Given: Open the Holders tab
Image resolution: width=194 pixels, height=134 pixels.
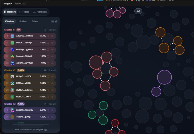Looking at the screenshot, I should [x=10, y=12].
